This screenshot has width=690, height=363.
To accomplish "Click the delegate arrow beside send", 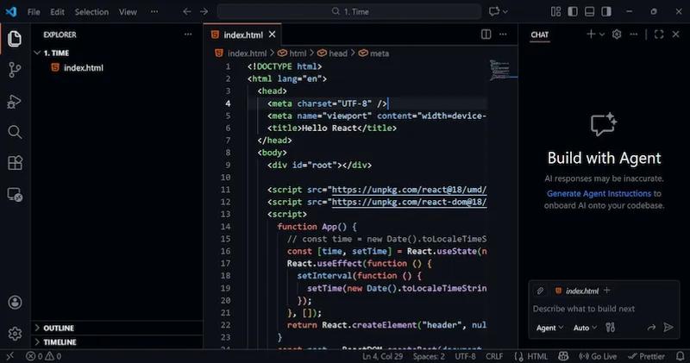I will coord(651,328).
